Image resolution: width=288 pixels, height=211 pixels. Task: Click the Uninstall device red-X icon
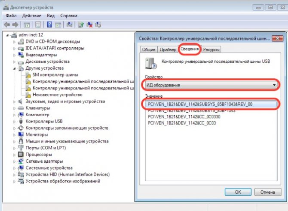(90, 25)
